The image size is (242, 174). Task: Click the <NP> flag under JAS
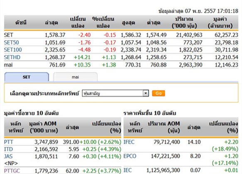point(11,163)
